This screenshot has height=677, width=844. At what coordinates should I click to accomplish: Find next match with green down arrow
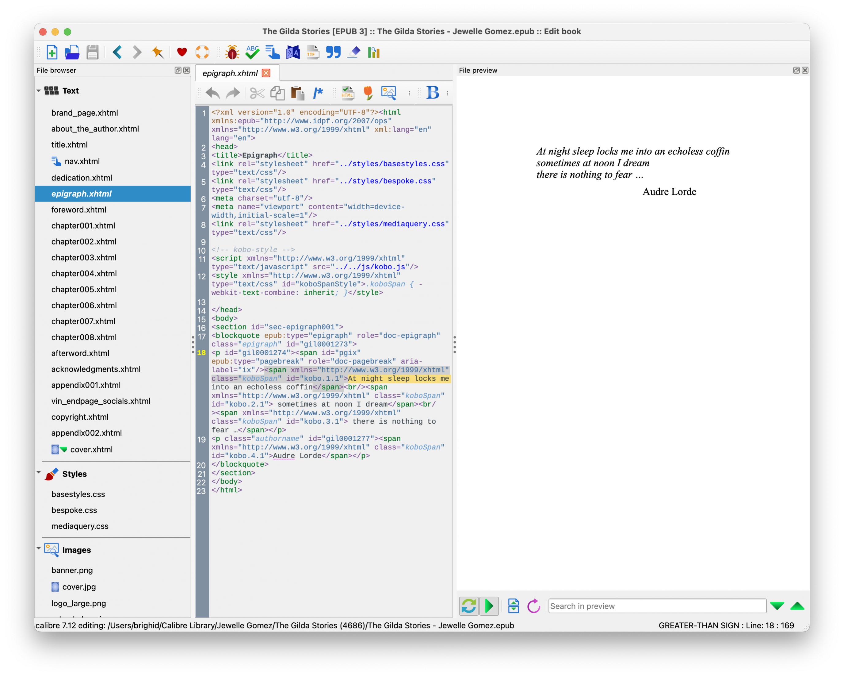[x=777, y=606]
